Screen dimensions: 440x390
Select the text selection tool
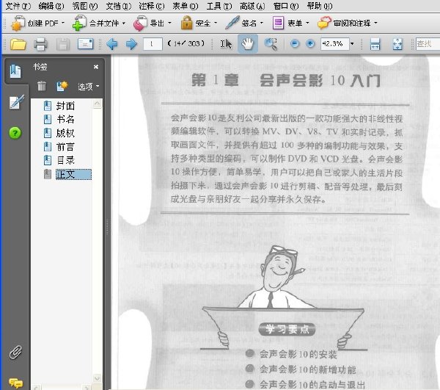(226, 44)
